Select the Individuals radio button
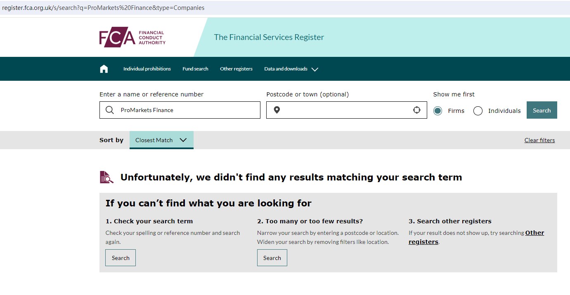This screenshot has height=295, width=570. [x=478, y=111]
